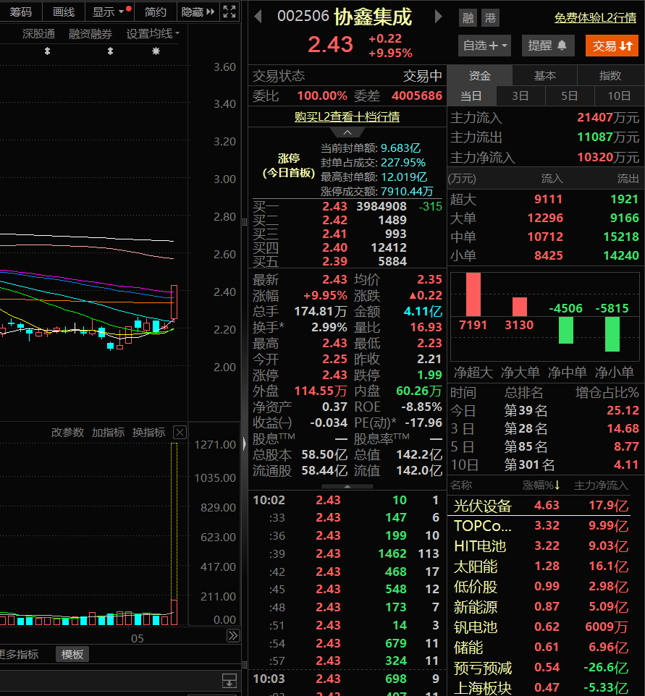Click the latest limit-up candlestick on the chart
This screenshot has width=645, height=696.
174,302
